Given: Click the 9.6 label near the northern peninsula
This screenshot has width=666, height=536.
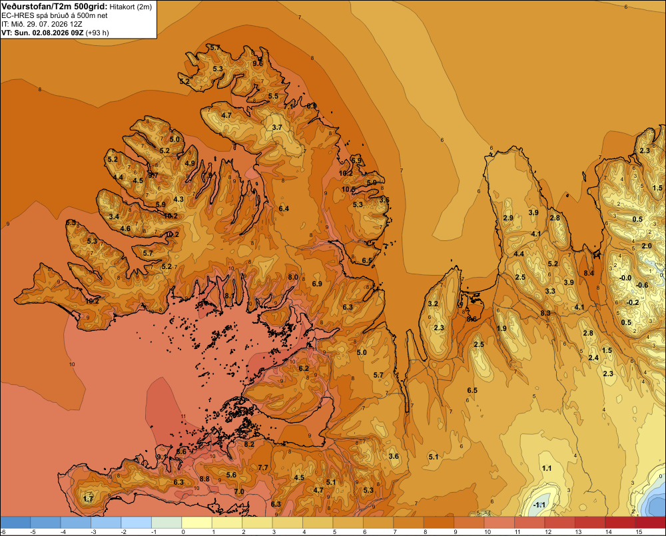Looking at the screenshot, I should click(258, 63).
